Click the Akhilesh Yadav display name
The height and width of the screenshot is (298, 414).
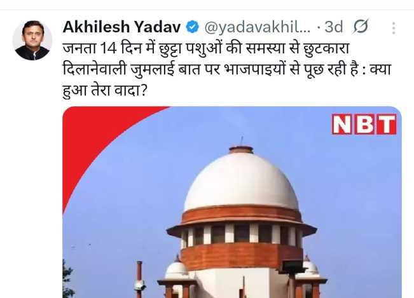tap(121, 27)
